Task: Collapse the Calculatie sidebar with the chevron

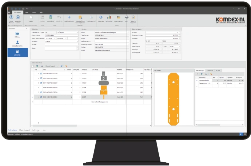Action: click(x=27, y=29)
